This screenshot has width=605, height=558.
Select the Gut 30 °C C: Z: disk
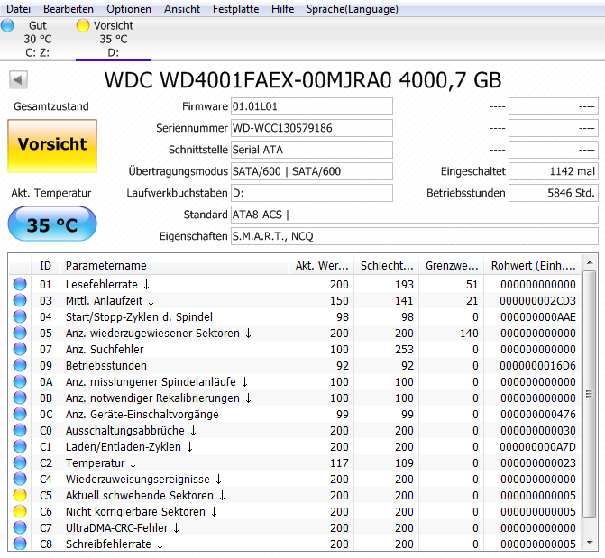click(38, 39)
